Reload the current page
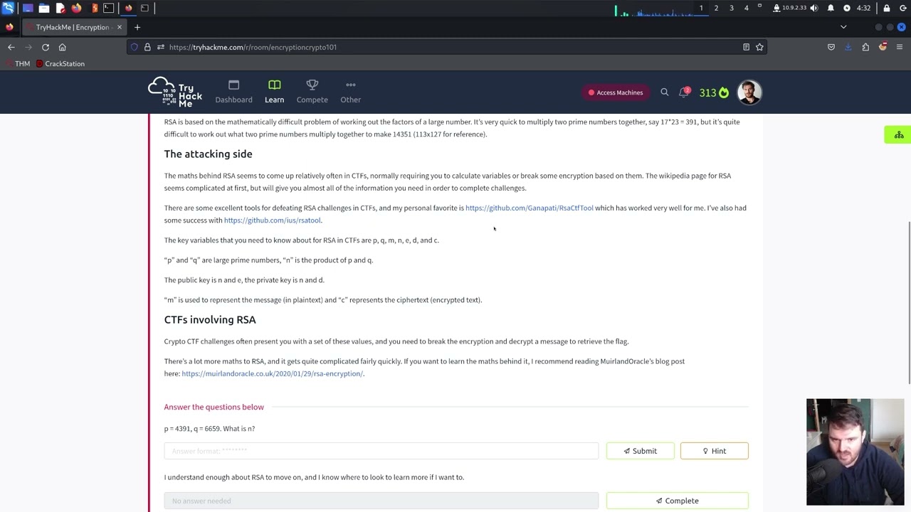The width and height of the screenshot is (911, 512). [x=46, y=47]
